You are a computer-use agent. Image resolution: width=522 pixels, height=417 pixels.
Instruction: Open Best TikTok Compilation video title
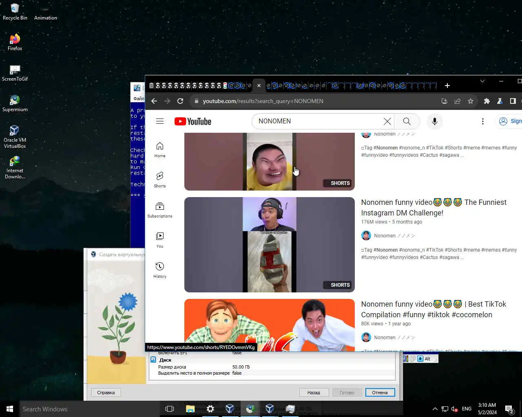pyautogui.click(x=434, y=309)
